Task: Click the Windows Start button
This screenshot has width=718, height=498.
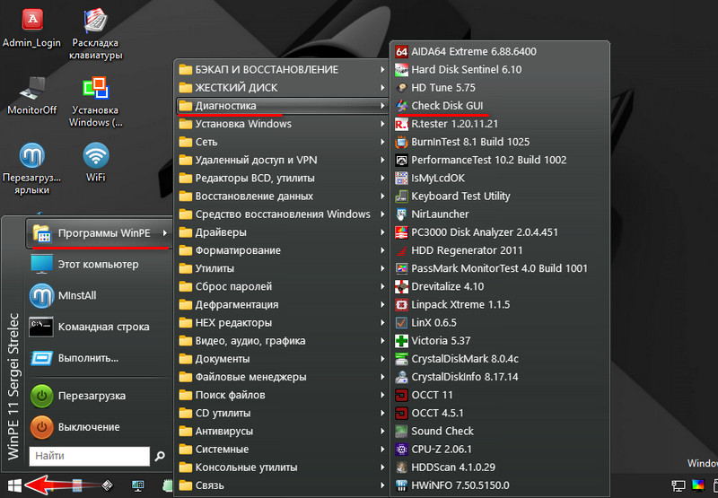Action: coord(14,485)
